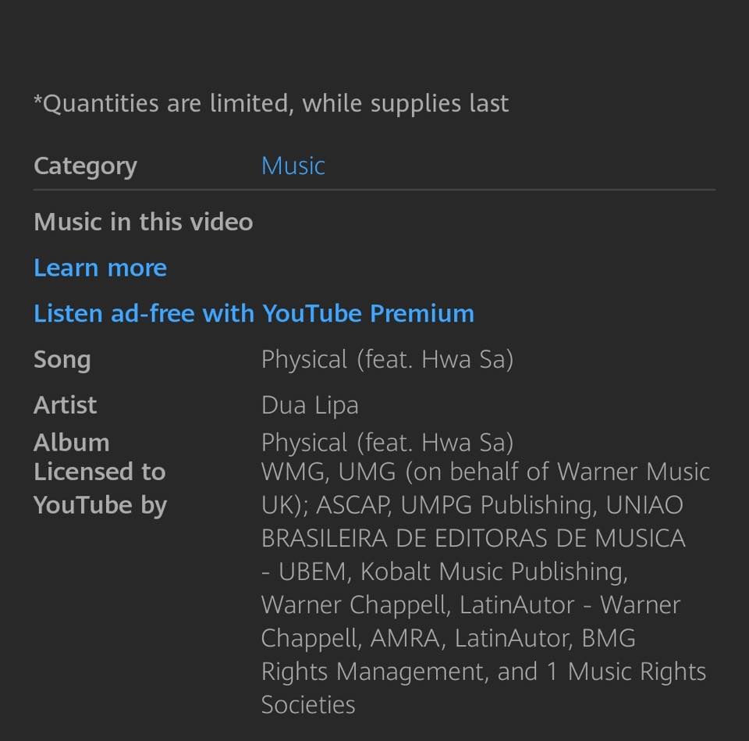Click the quantities are limited notice
Image resolution: width=749 pixels, height=741 pixels.
click(x=271, y=103)
